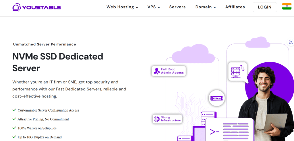Select the India flag country icon
The height and width of the screenshot is (141, 294).
pyautogui.click(x=287, y=6)
